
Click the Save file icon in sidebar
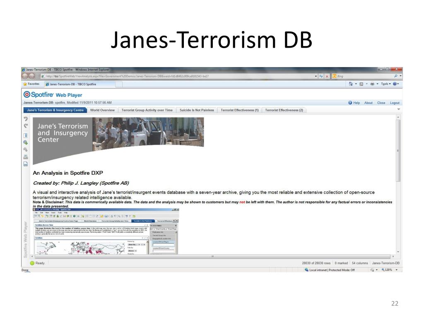coord(25,164)
